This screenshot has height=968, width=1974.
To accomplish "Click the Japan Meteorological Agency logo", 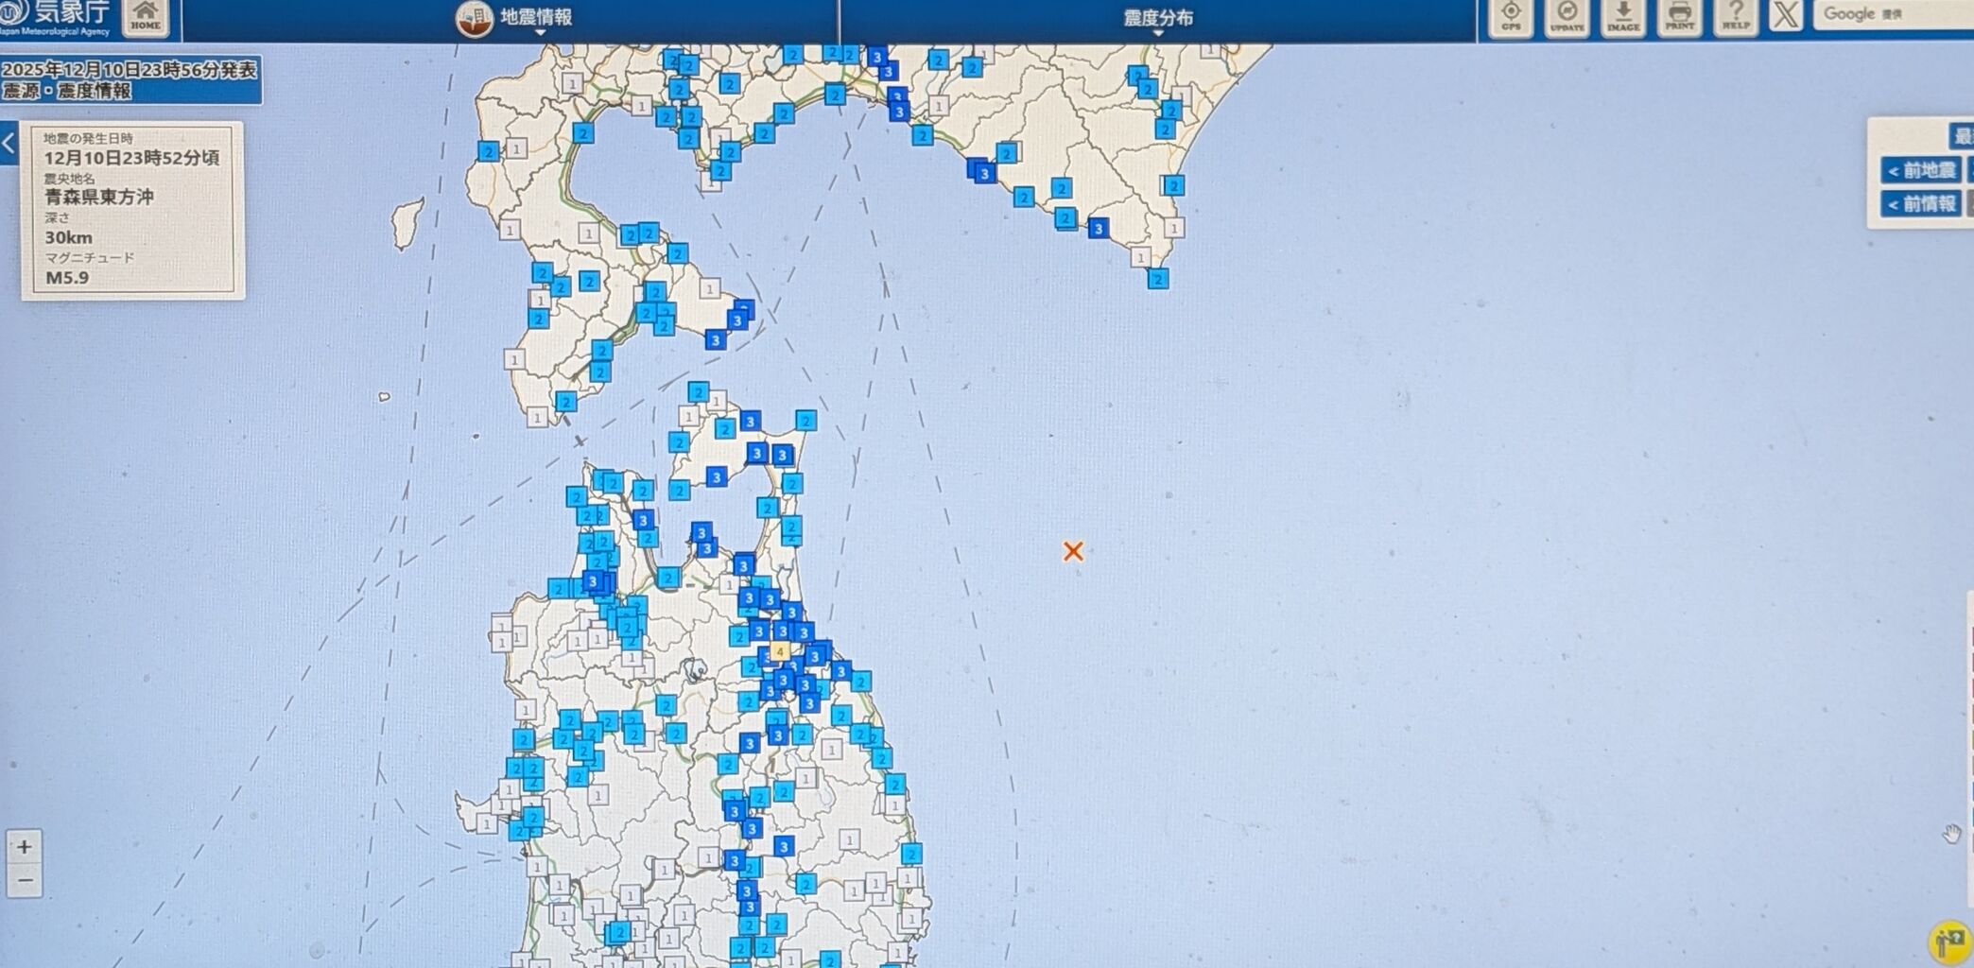I will pyautogui.click(x=57, y=18).
